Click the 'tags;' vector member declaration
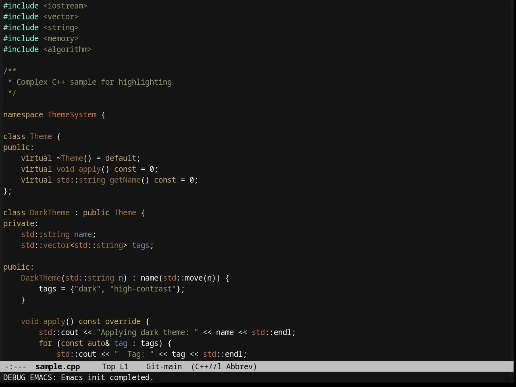 pos(143,245)
